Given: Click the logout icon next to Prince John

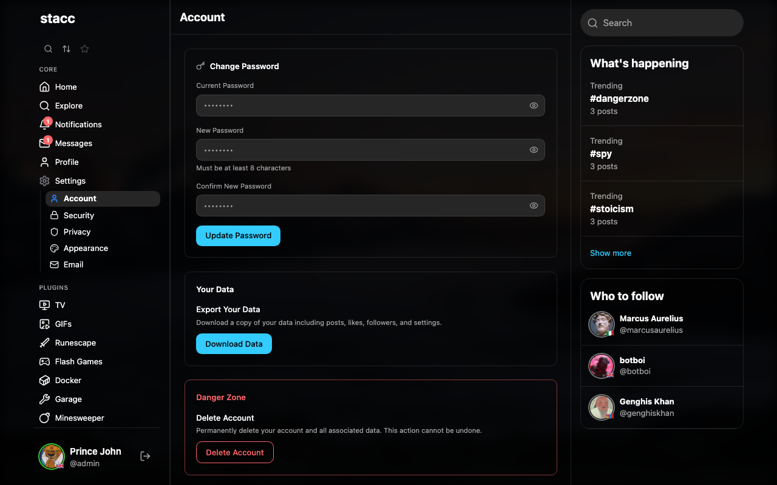Looking at the screenshot, I should coord(145,455).
